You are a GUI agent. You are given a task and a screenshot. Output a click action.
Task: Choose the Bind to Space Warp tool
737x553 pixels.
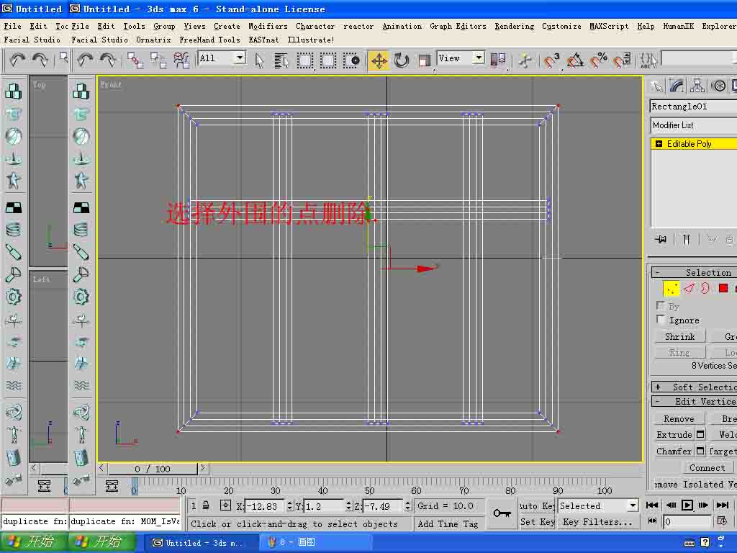(x=181, y=60)
